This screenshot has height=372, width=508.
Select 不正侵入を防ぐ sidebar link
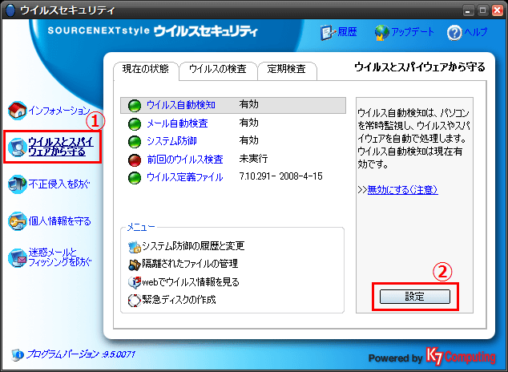point(59,184)
